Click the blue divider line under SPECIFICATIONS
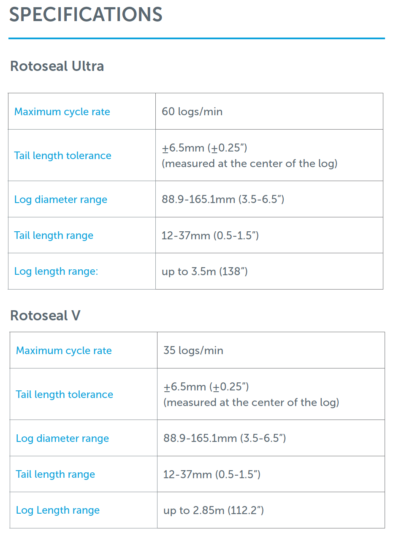 [197, 38]
